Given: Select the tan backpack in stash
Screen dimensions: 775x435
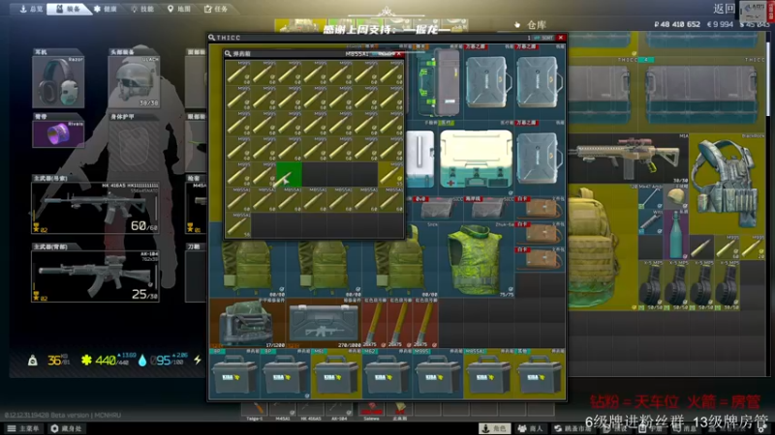Looking at the screenshot, I should pyautogui.click(x=602, y=246).
